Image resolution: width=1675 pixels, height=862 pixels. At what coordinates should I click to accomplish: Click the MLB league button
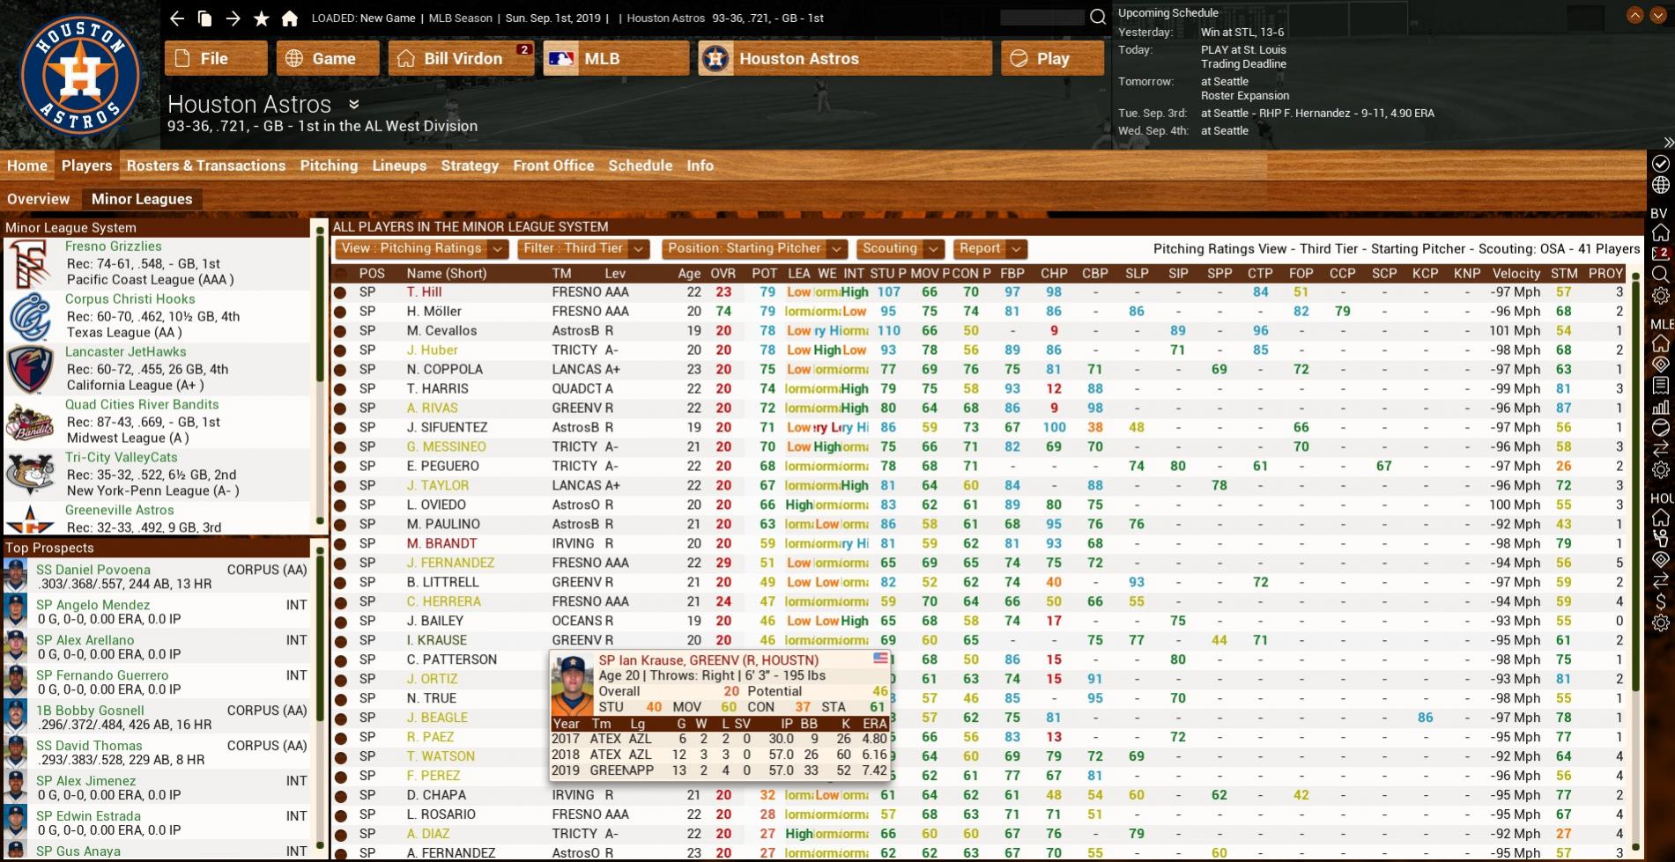[616, 58]
